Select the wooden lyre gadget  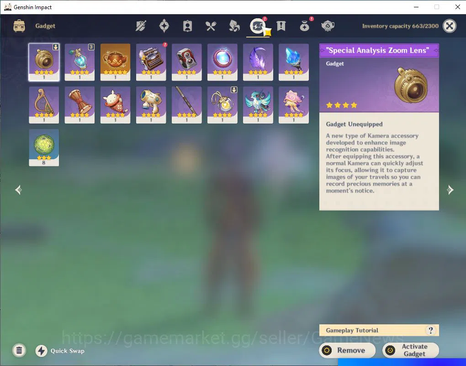click(44, 105)
